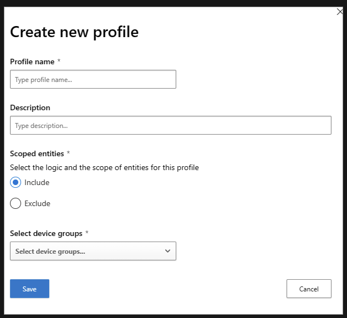Image resolution: width=347 pixels, height=318 pixels.
Task: Click the "Exclude" option label text
Action: [x=37, y=203]
